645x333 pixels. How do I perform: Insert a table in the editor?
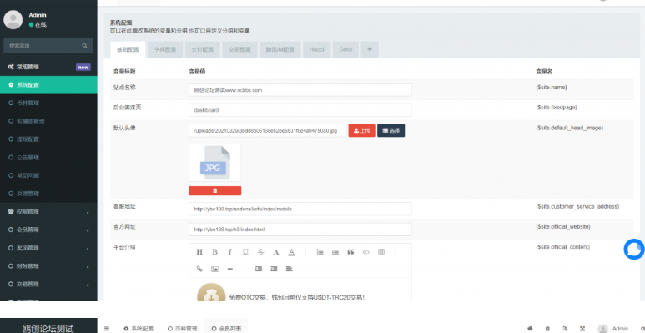[381, 252]
